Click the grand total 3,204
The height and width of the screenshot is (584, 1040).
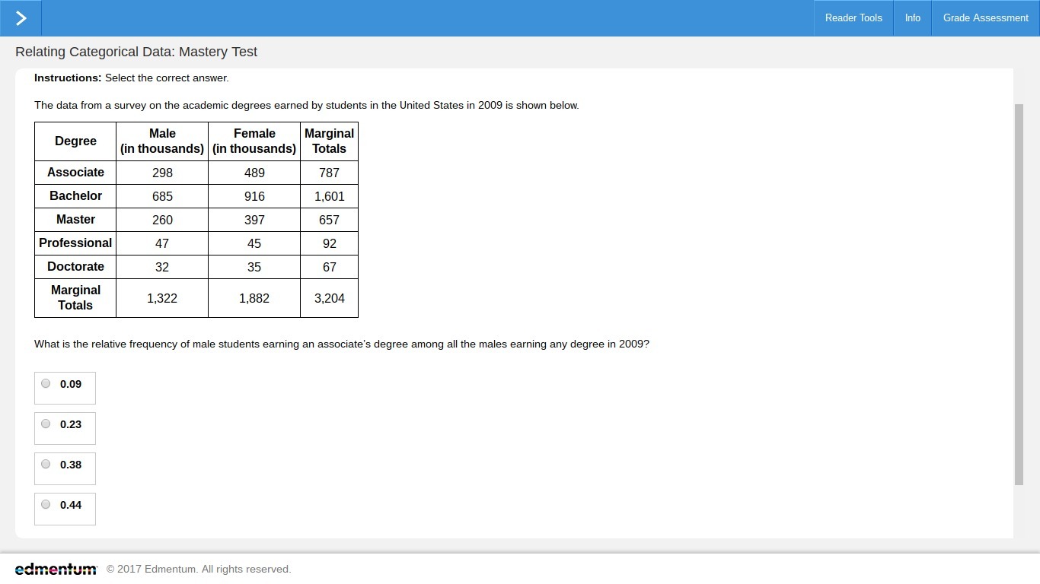329,298
